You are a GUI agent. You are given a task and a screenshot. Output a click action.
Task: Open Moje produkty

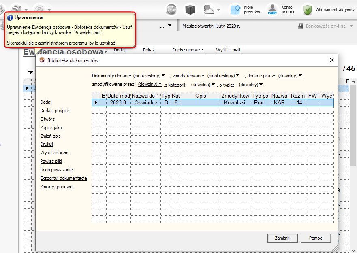tap(245, 10)
